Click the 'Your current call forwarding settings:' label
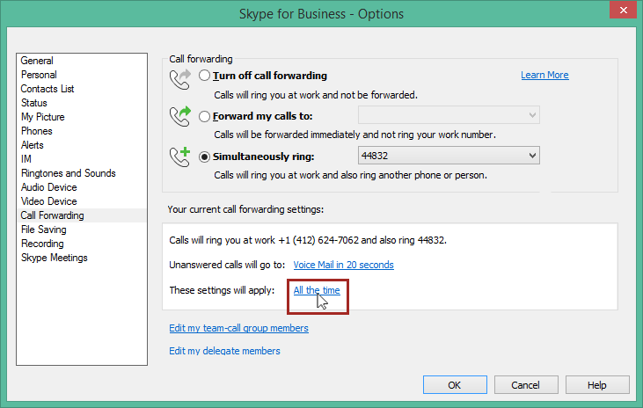The width and height of the screenshot is (643, 408). 245,209
